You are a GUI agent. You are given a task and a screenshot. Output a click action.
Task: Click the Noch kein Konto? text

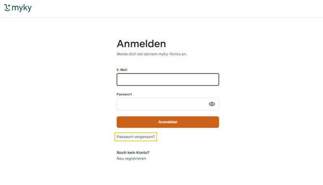133,152
